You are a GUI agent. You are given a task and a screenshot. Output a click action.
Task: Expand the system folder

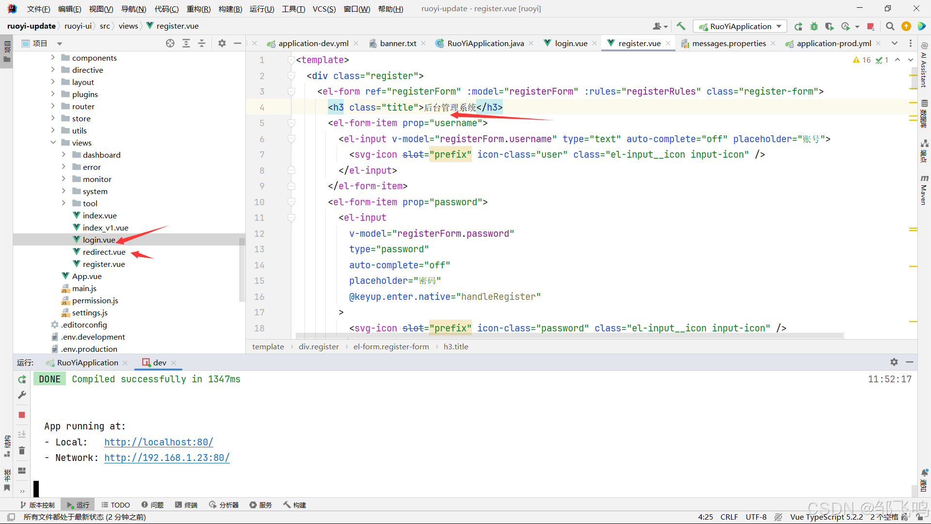[x=64, y=191]
